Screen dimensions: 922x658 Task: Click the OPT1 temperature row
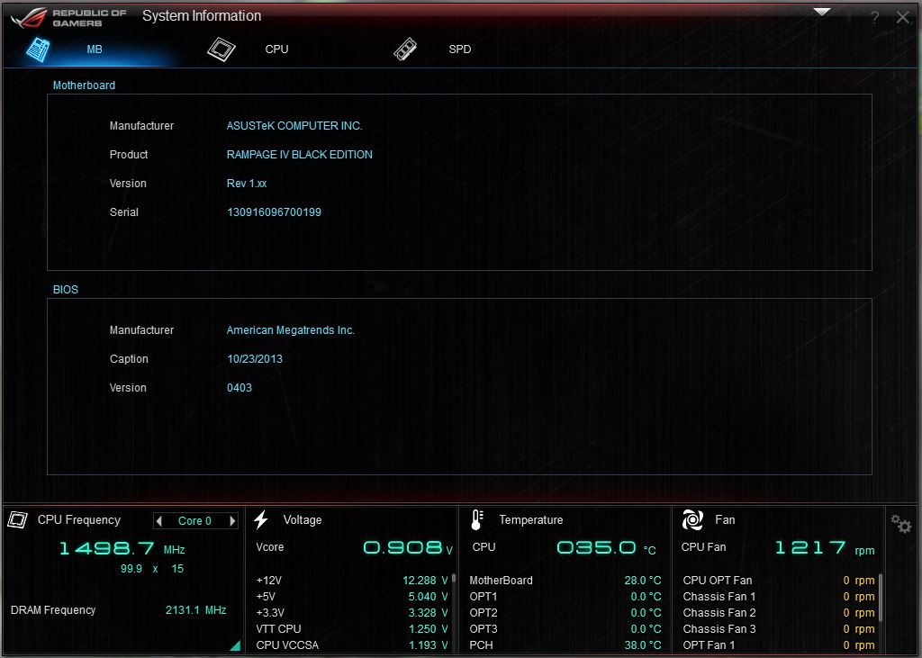click(x=565, y=597)
